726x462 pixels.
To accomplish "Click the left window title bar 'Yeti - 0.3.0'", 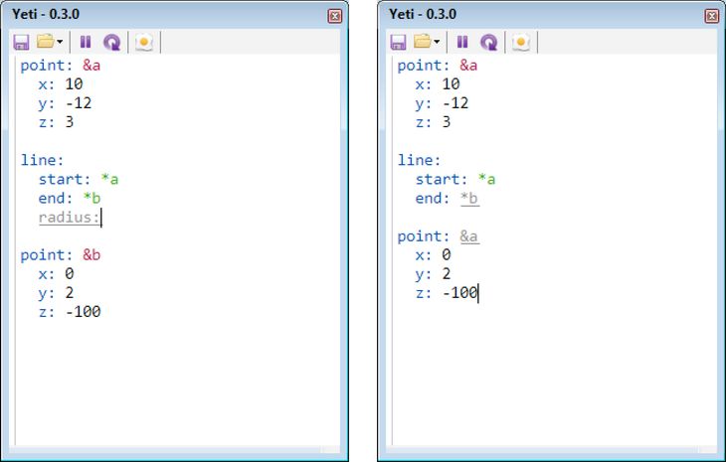I will 46,14.
